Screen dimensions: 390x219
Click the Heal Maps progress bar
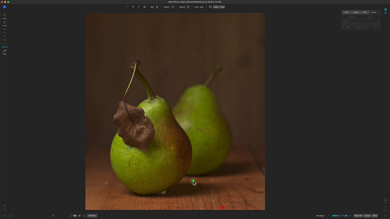pyautogui.click(x=340, y=216)
